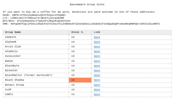Open the CONTI link
173x98 pixels.
coord(97,94)
